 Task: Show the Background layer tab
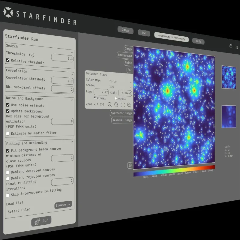(125, 55)
